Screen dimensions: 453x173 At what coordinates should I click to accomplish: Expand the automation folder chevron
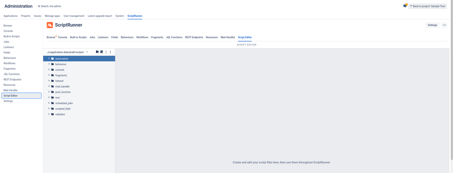pos(49,58)
